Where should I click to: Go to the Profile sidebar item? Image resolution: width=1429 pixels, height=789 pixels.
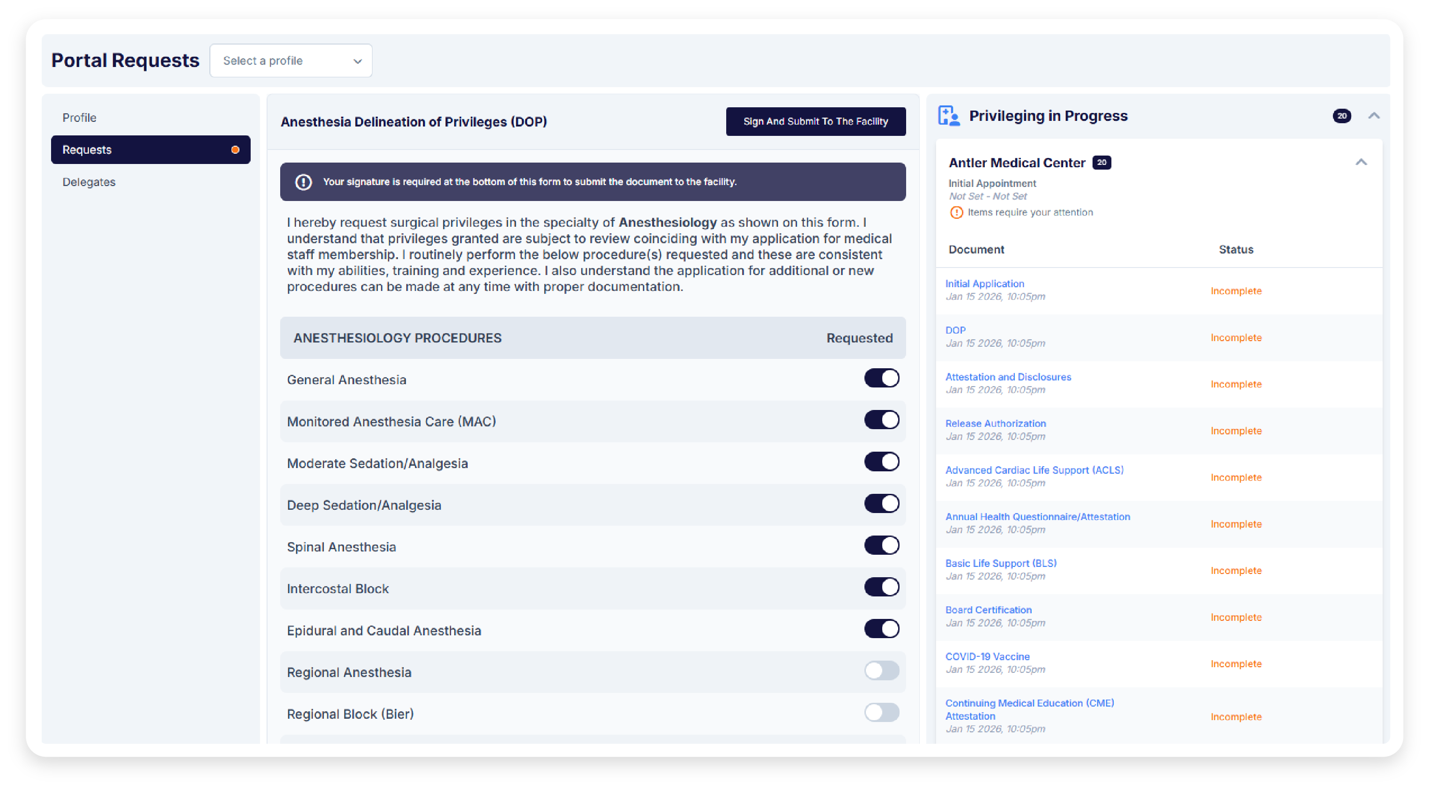click(x=79, y=118)
